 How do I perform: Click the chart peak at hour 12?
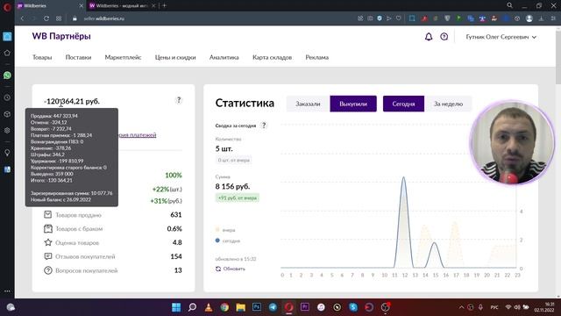404,177
